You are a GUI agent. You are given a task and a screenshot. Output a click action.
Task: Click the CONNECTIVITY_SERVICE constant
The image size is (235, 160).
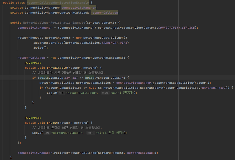tap(176, 28)
